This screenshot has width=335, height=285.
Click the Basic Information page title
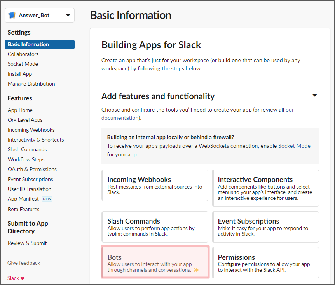pos(131,16)
